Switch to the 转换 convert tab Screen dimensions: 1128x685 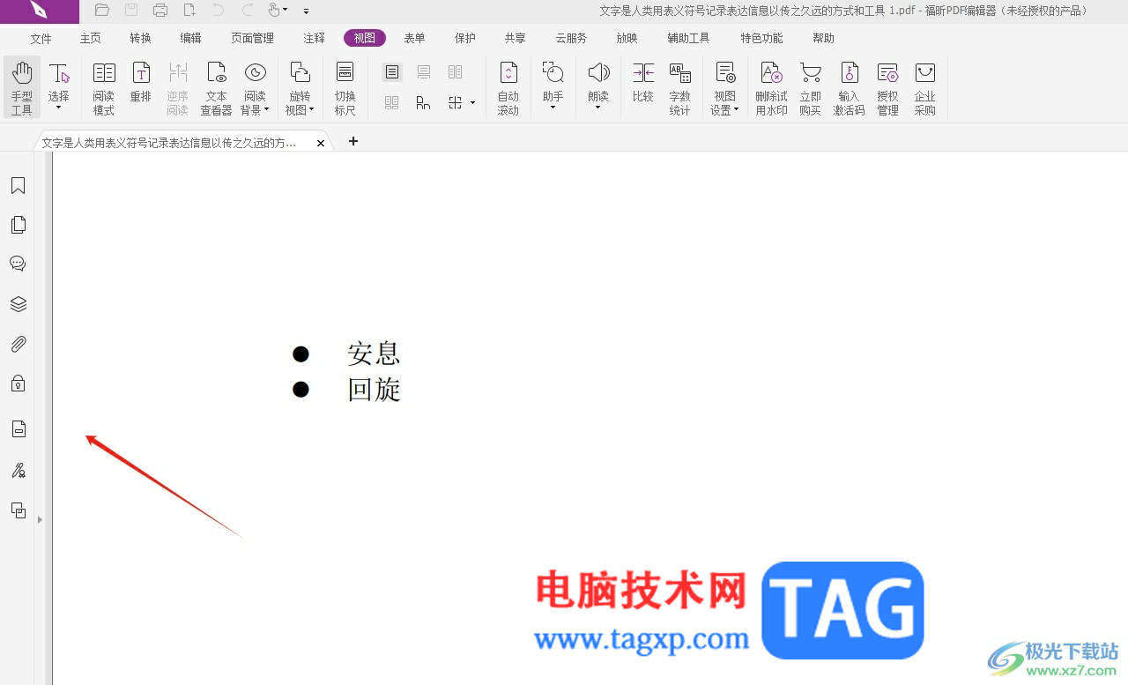pyautogui.click(x=140, y=39)
